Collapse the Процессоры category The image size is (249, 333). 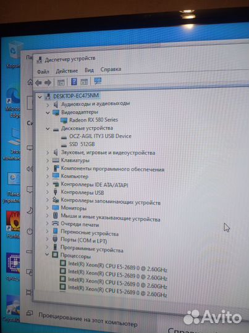coord(47,254)
